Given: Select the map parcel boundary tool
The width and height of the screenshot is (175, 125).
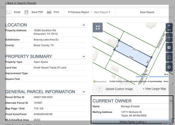Looking at the screenshot, I should click(x=169, y=57).
